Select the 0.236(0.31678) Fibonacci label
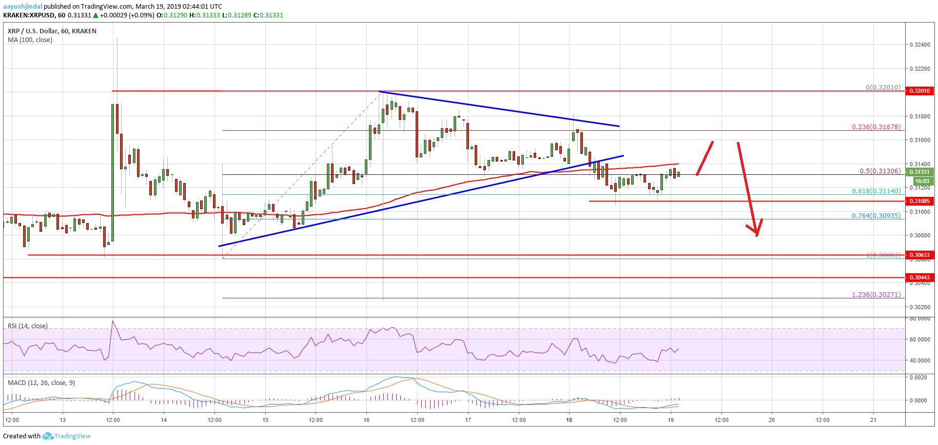938x445 pixels. point(876,127)
